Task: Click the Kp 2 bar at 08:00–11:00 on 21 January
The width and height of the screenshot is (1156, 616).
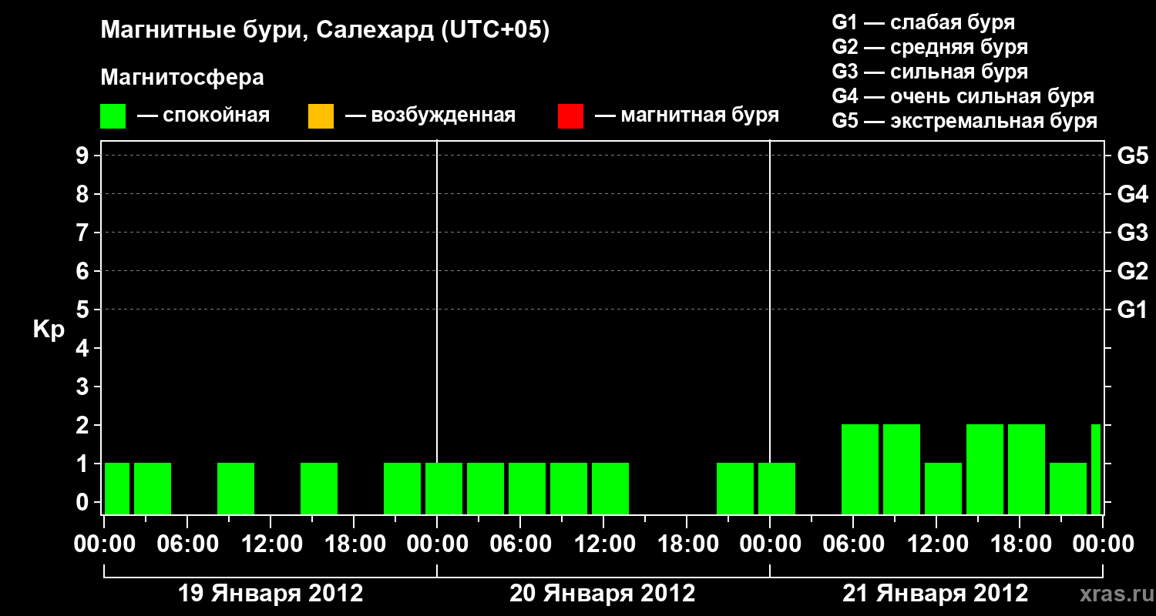Action: click(x=902, y=469)
